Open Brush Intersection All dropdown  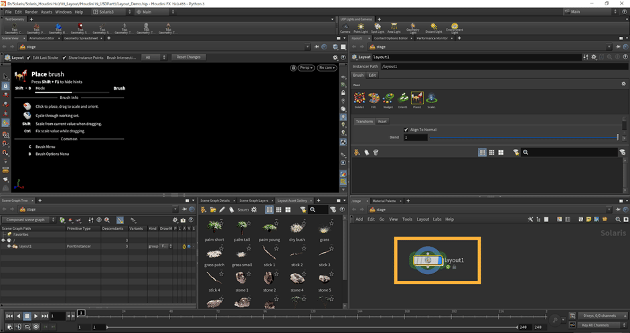pyautogui.click(x=155, y=58)
